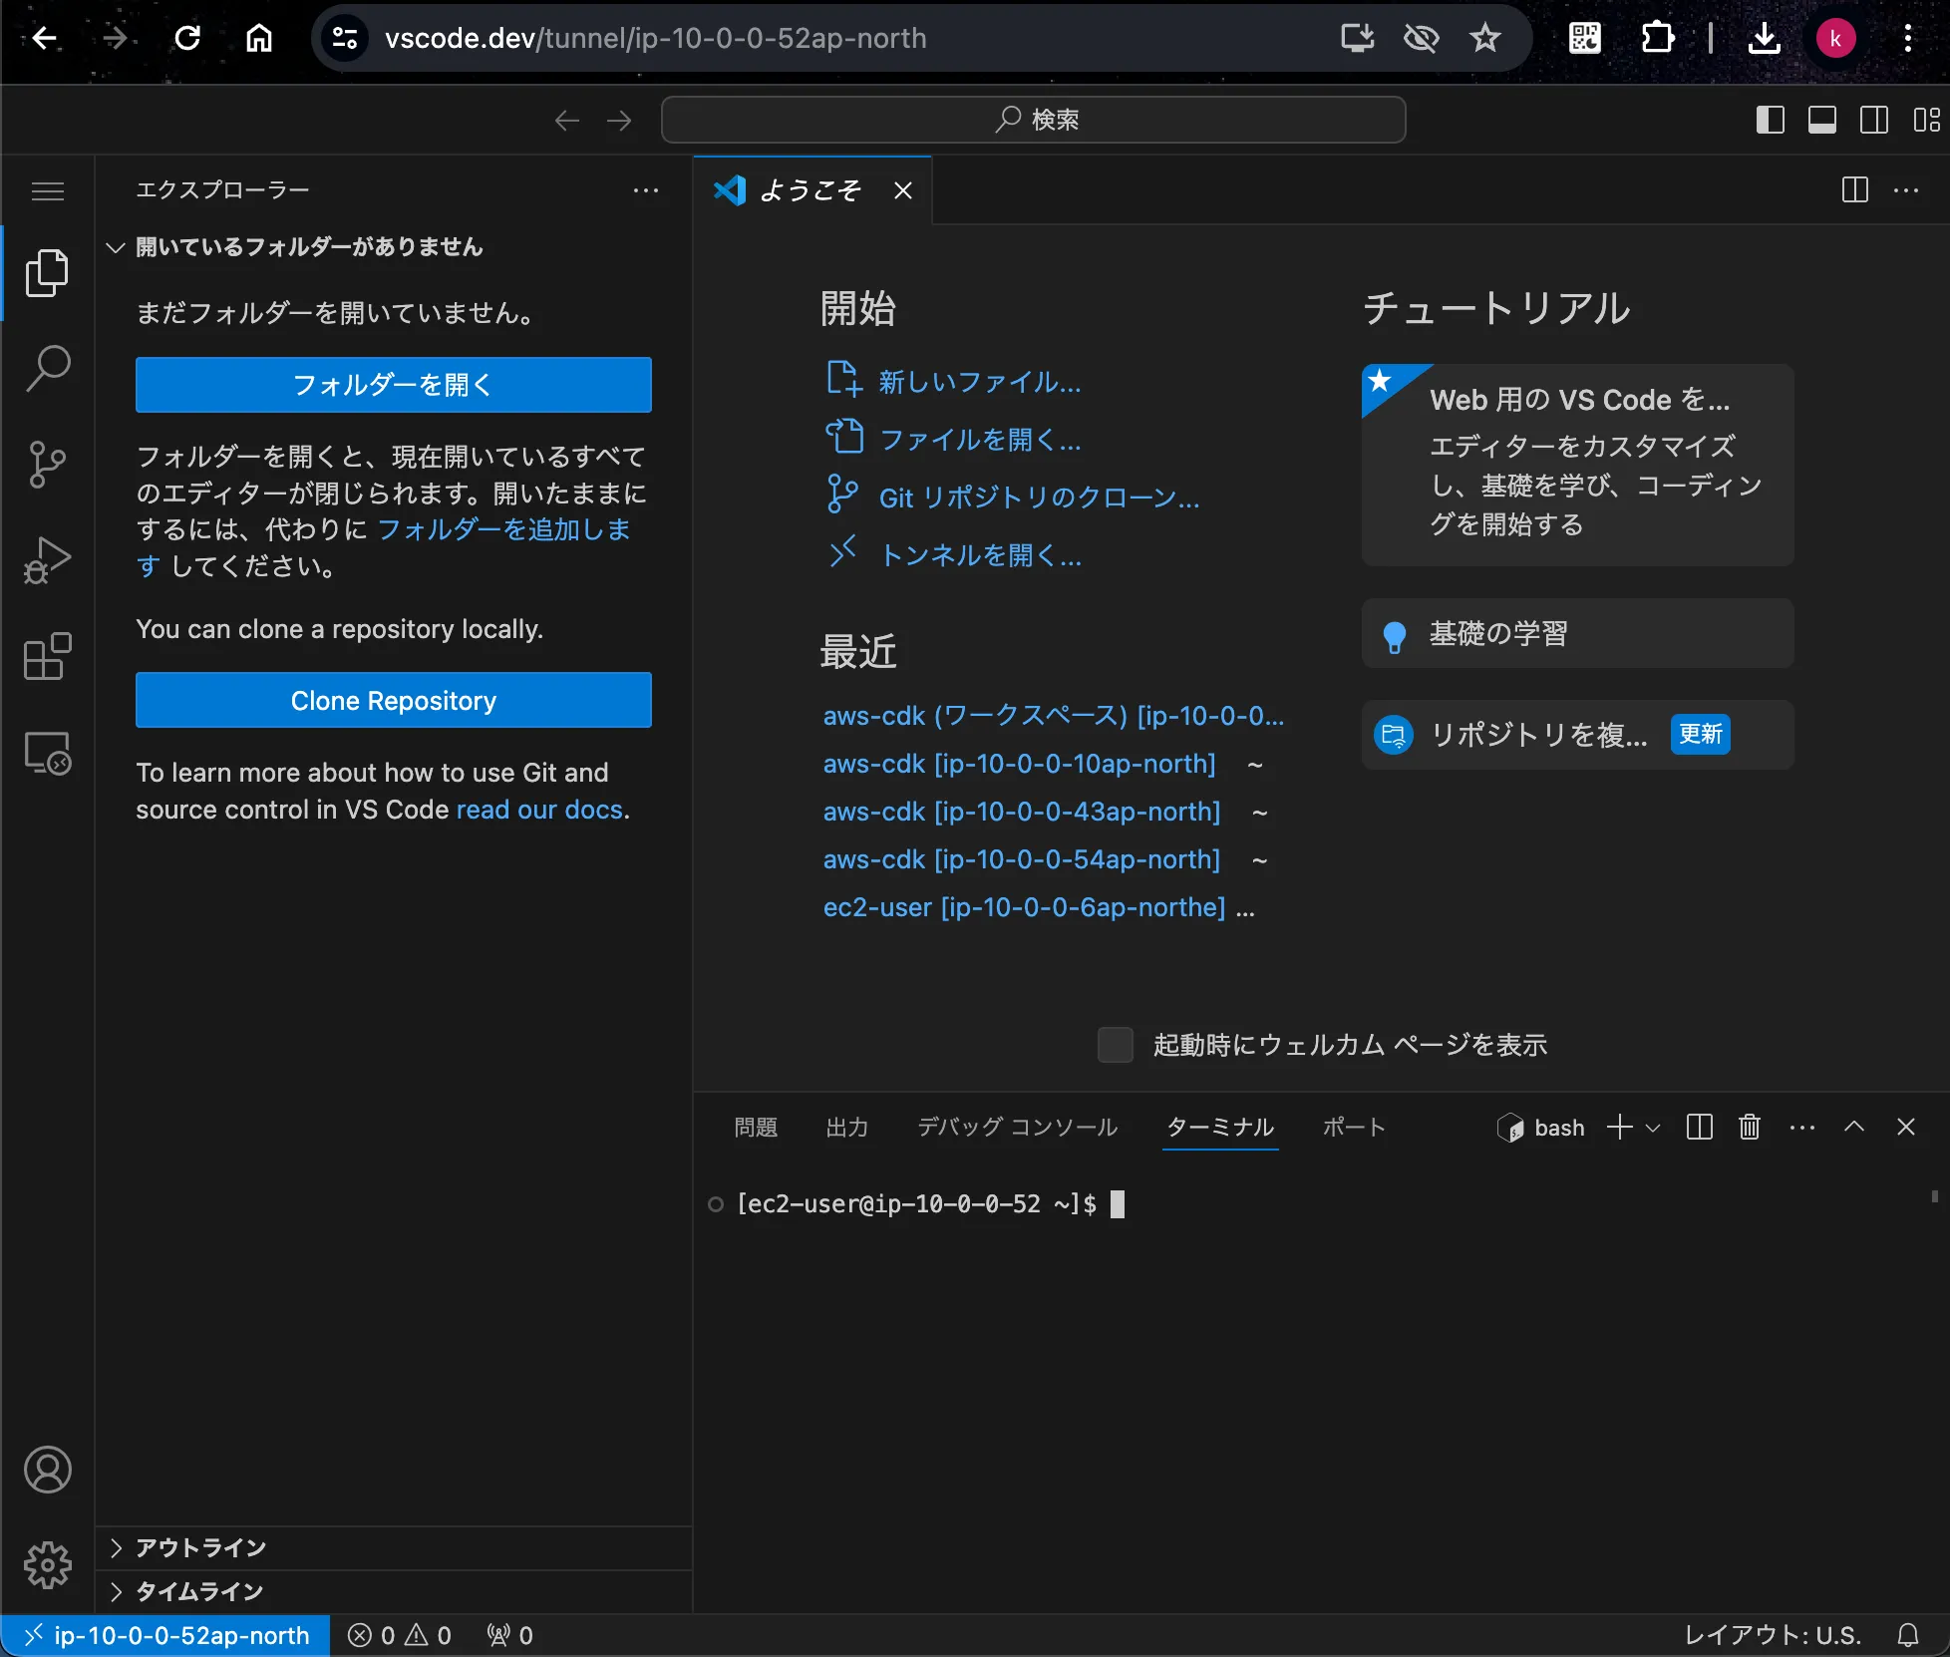Maximize the panel with the up chevron

click(1854, 1128)
